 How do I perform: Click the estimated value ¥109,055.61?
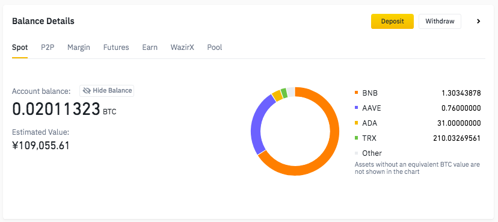pyautogui.click(x=41, y=146)
